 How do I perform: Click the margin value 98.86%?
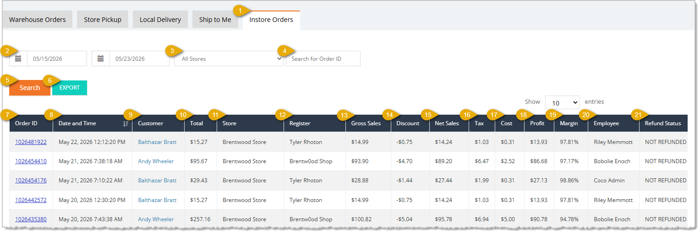pyautogui.click(x=569, y=181)
